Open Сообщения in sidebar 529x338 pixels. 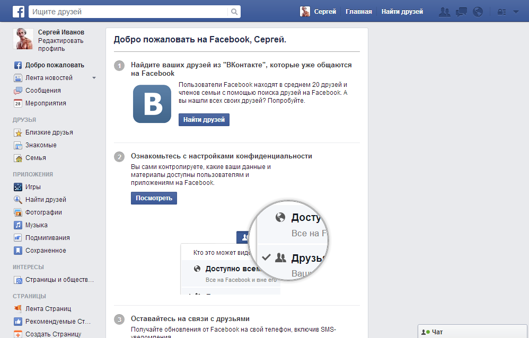tap(43, 91)
